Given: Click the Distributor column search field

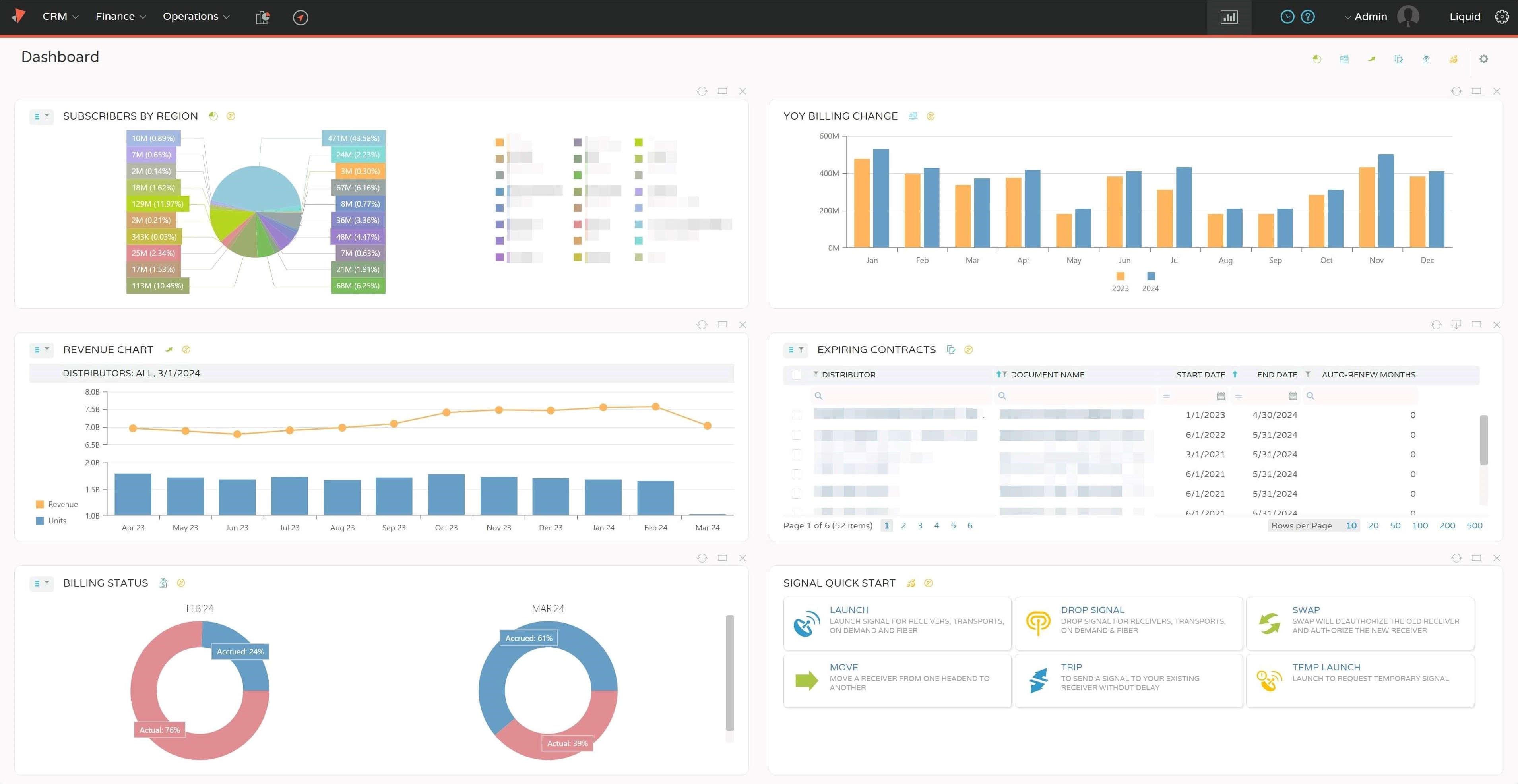Looking at the screenshot, I should 901,396.
